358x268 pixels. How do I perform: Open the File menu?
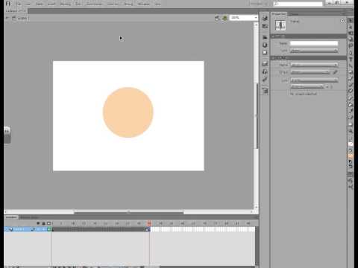19,4
